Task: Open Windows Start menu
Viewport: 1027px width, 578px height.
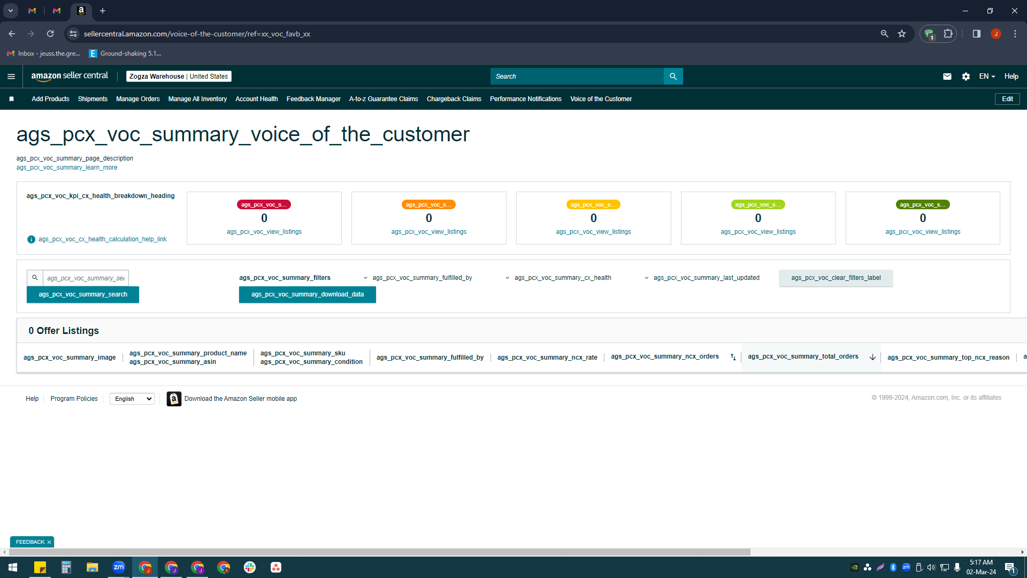Action: pyautogui.click(x=13, y=567)
